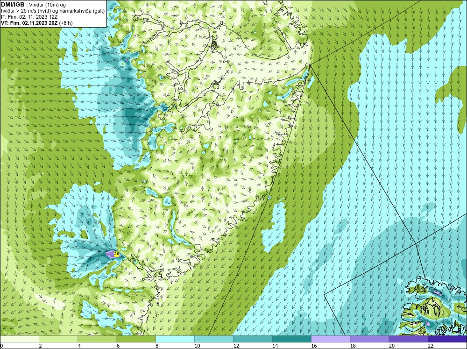Click the legend value 22 label
The width and height of the screenshot is (467, 349).
tap(431, 346)
